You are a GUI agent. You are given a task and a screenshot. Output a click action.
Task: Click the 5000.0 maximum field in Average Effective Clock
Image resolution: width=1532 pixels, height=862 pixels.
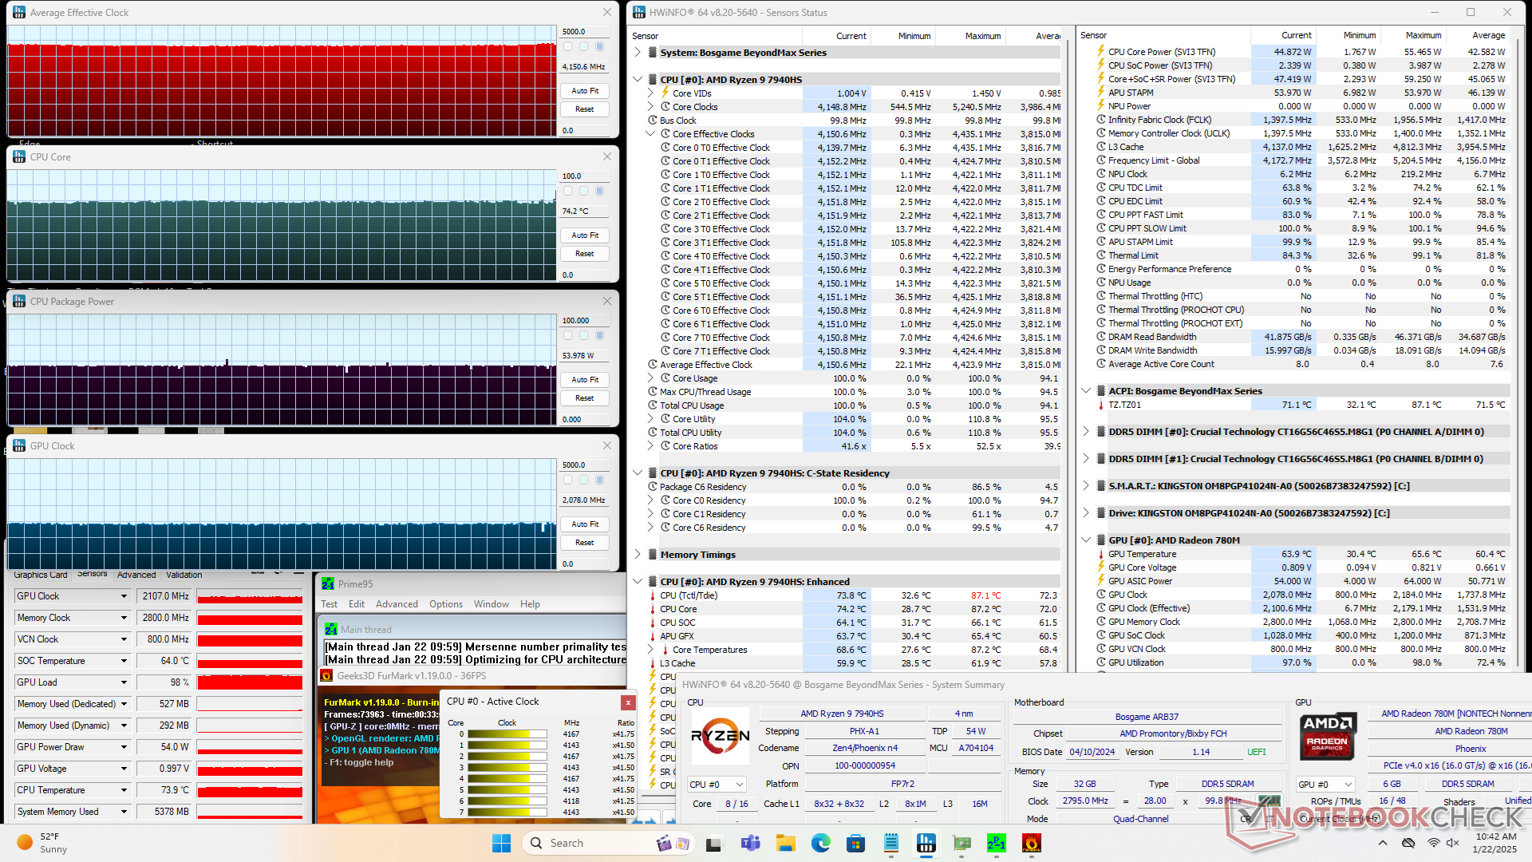coord(585,32)
